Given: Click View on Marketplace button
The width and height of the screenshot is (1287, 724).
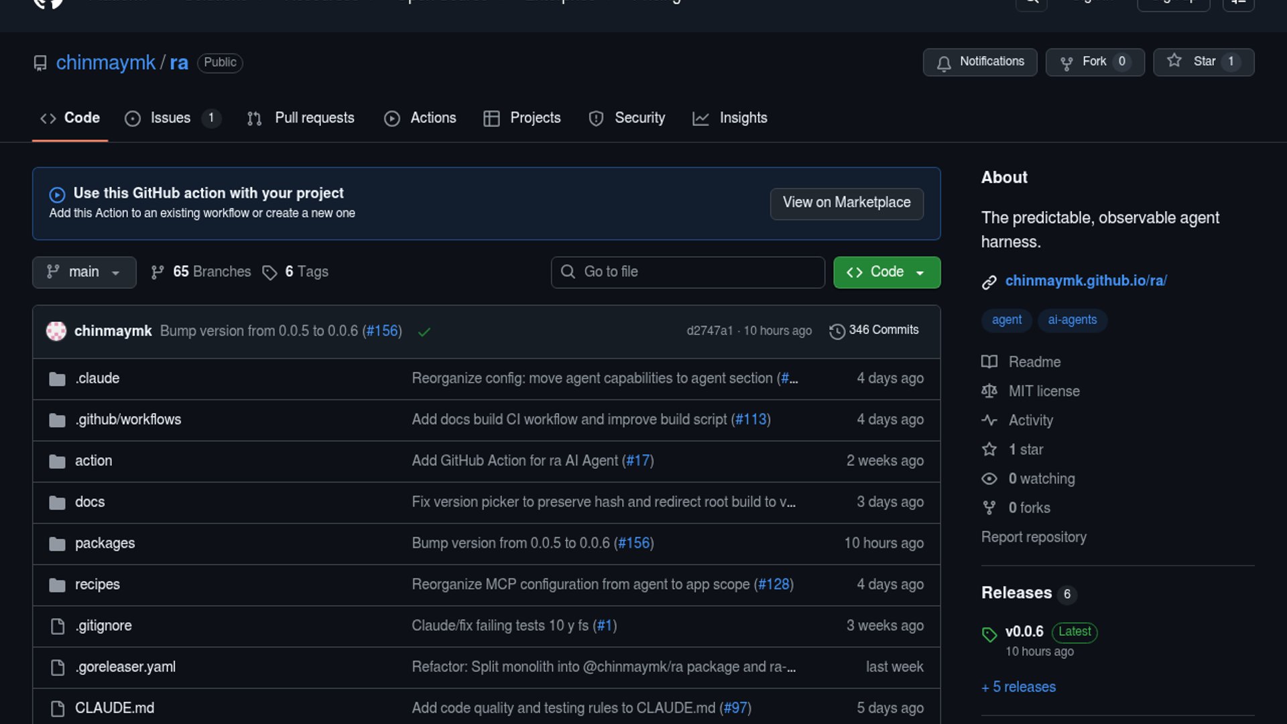Looking at the screenshot, I should coord(846,203).
